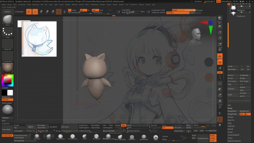Activate the Edit mode icon
Viewport: 254px width, 143px height.
29,12
